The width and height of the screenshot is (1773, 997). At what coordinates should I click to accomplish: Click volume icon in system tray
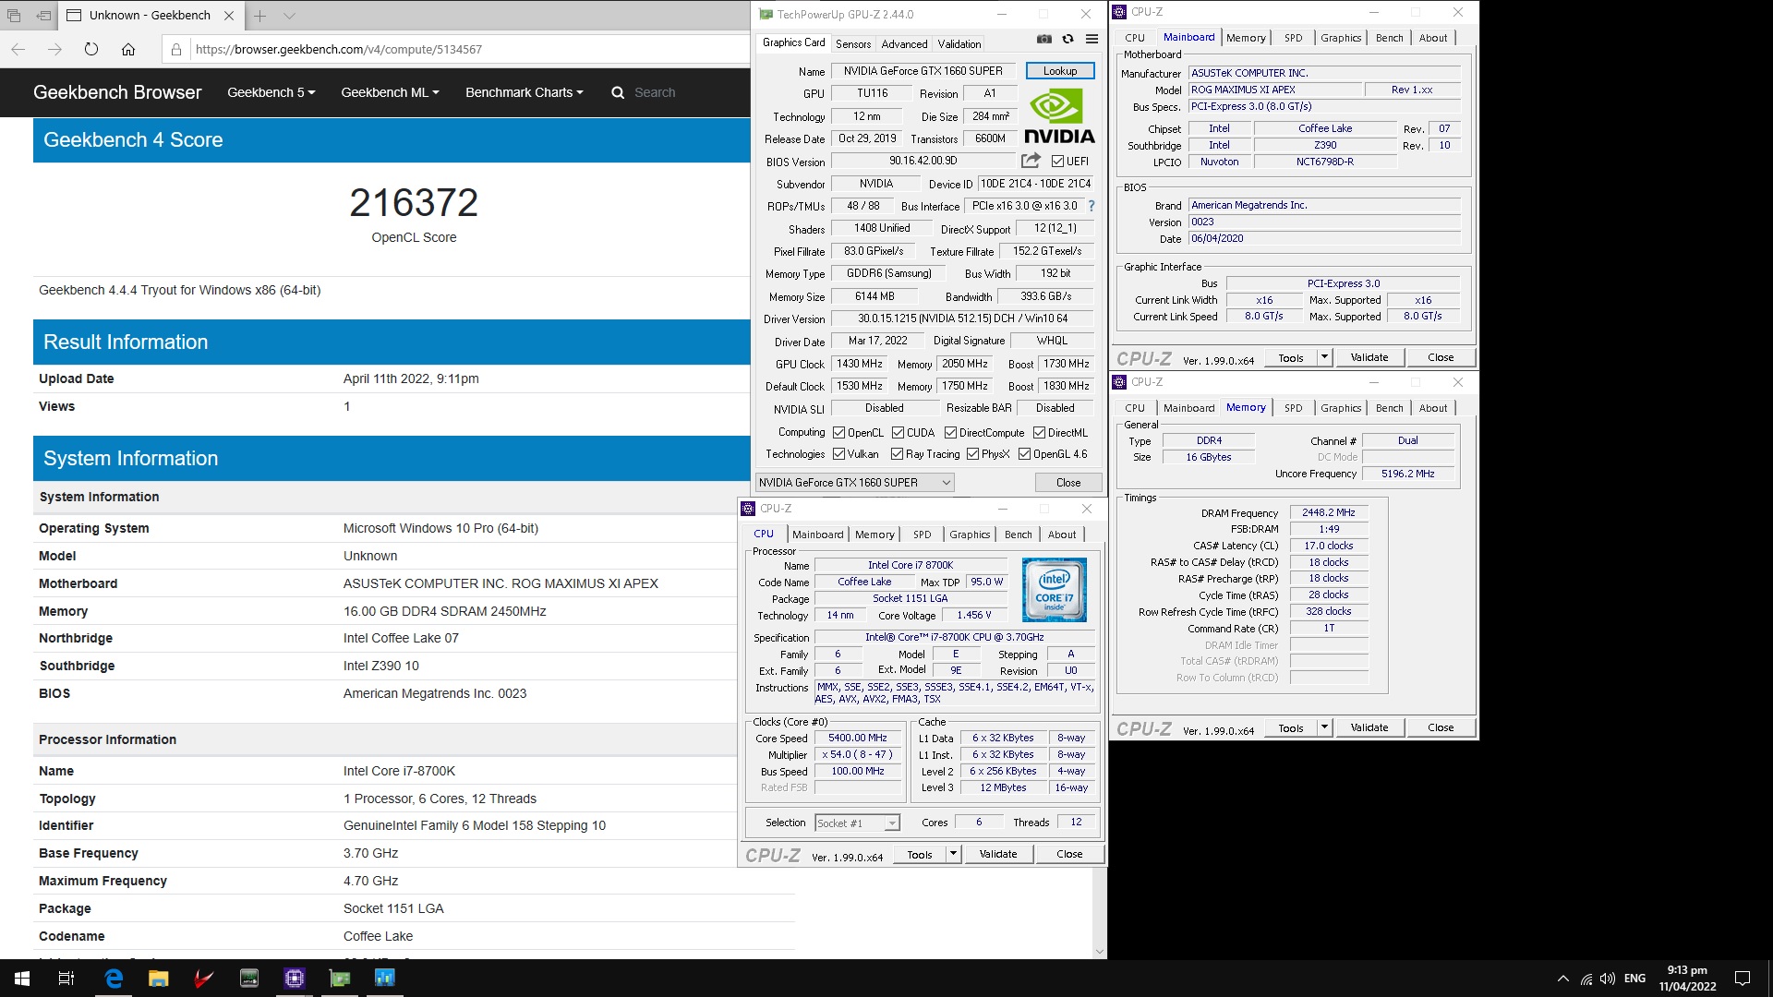pyautogui.click(x=1608, y=979)
